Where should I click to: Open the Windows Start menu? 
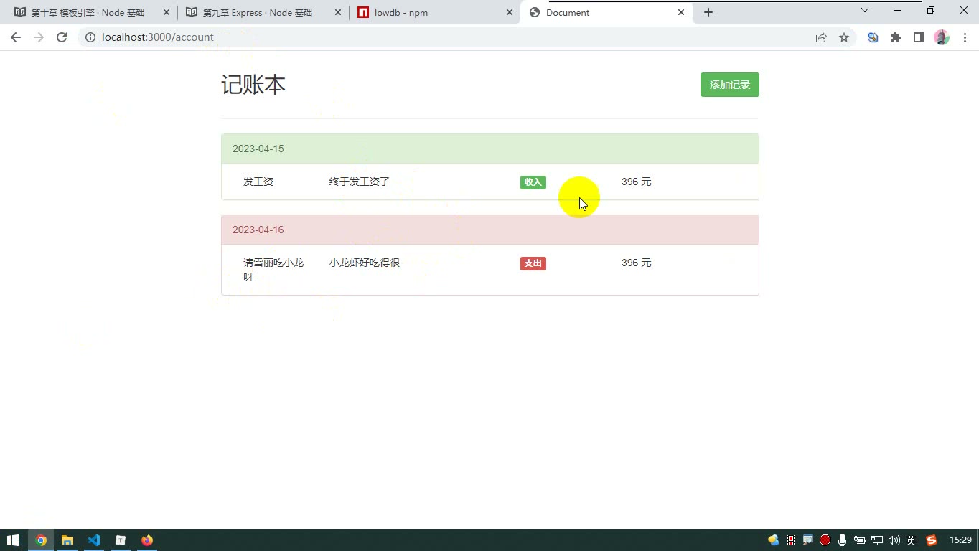[x=13, y=540]
